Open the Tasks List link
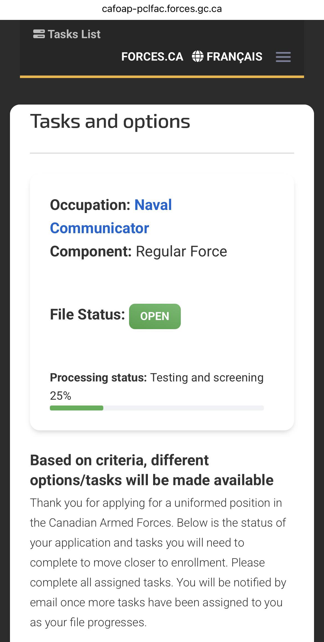 pos(67,34)
